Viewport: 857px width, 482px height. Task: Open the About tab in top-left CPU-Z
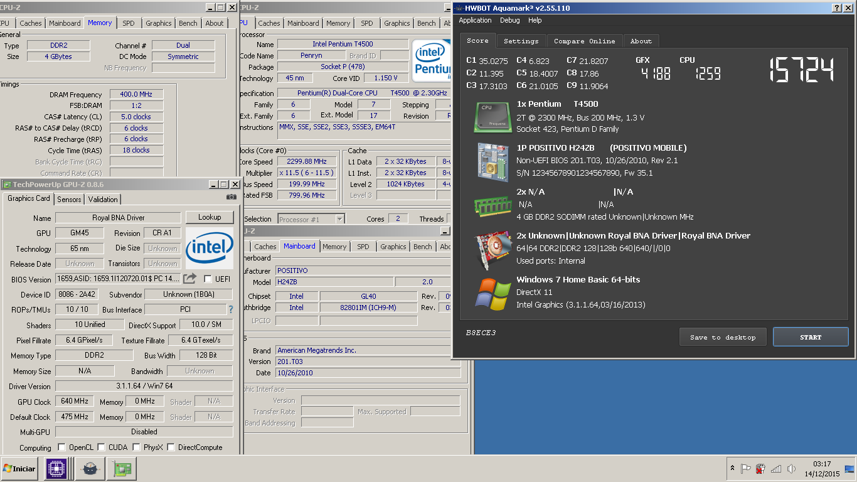[x=215, y=23]
